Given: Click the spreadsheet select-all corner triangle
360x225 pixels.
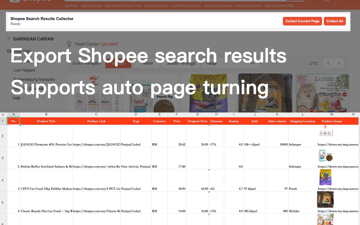Looking at the screenshot, I should (x=3, y=114).
